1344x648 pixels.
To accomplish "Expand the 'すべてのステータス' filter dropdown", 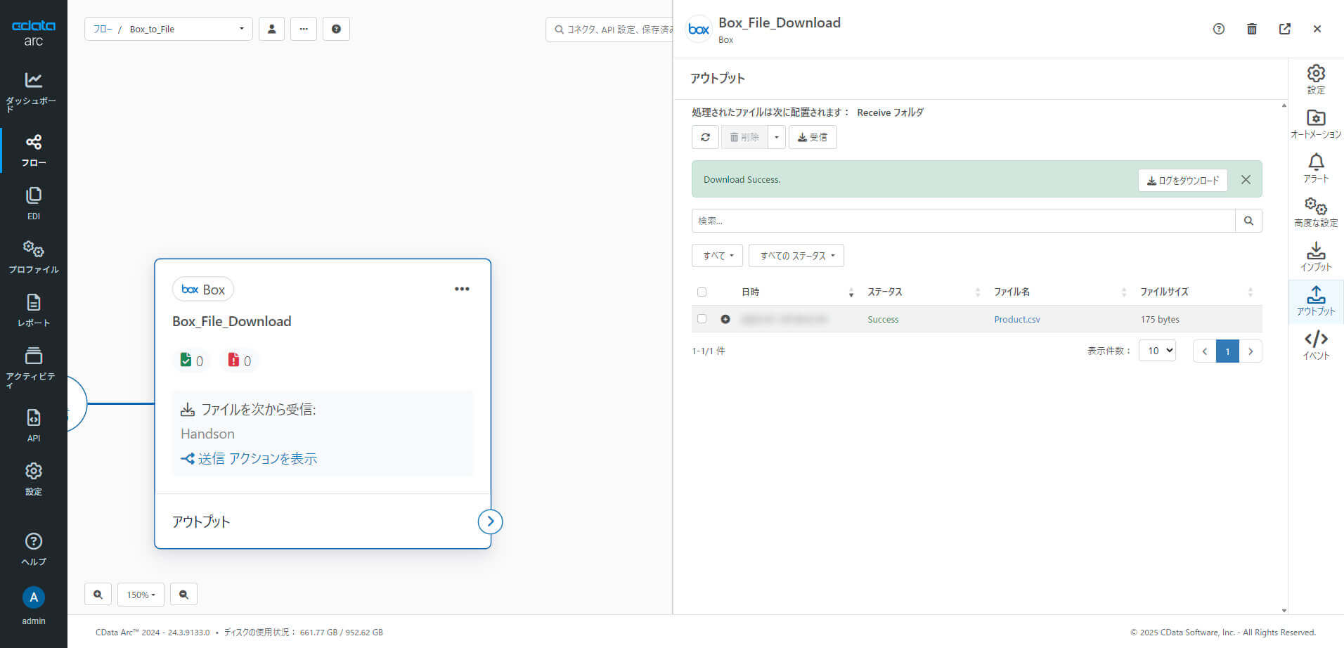I will click(796, 256).
